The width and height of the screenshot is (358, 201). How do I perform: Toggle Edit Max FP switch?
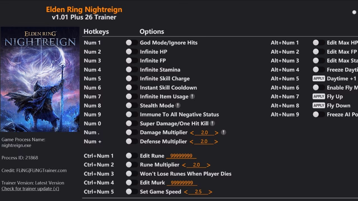click(319, 51)
